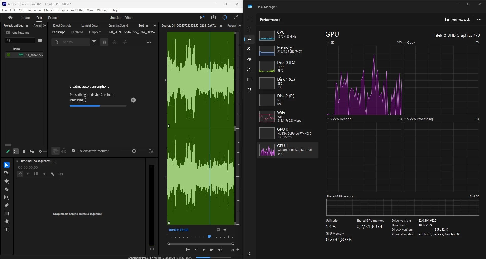486x259 pixels.
Task: Open the Sequence menu
Action: [34, 10]
